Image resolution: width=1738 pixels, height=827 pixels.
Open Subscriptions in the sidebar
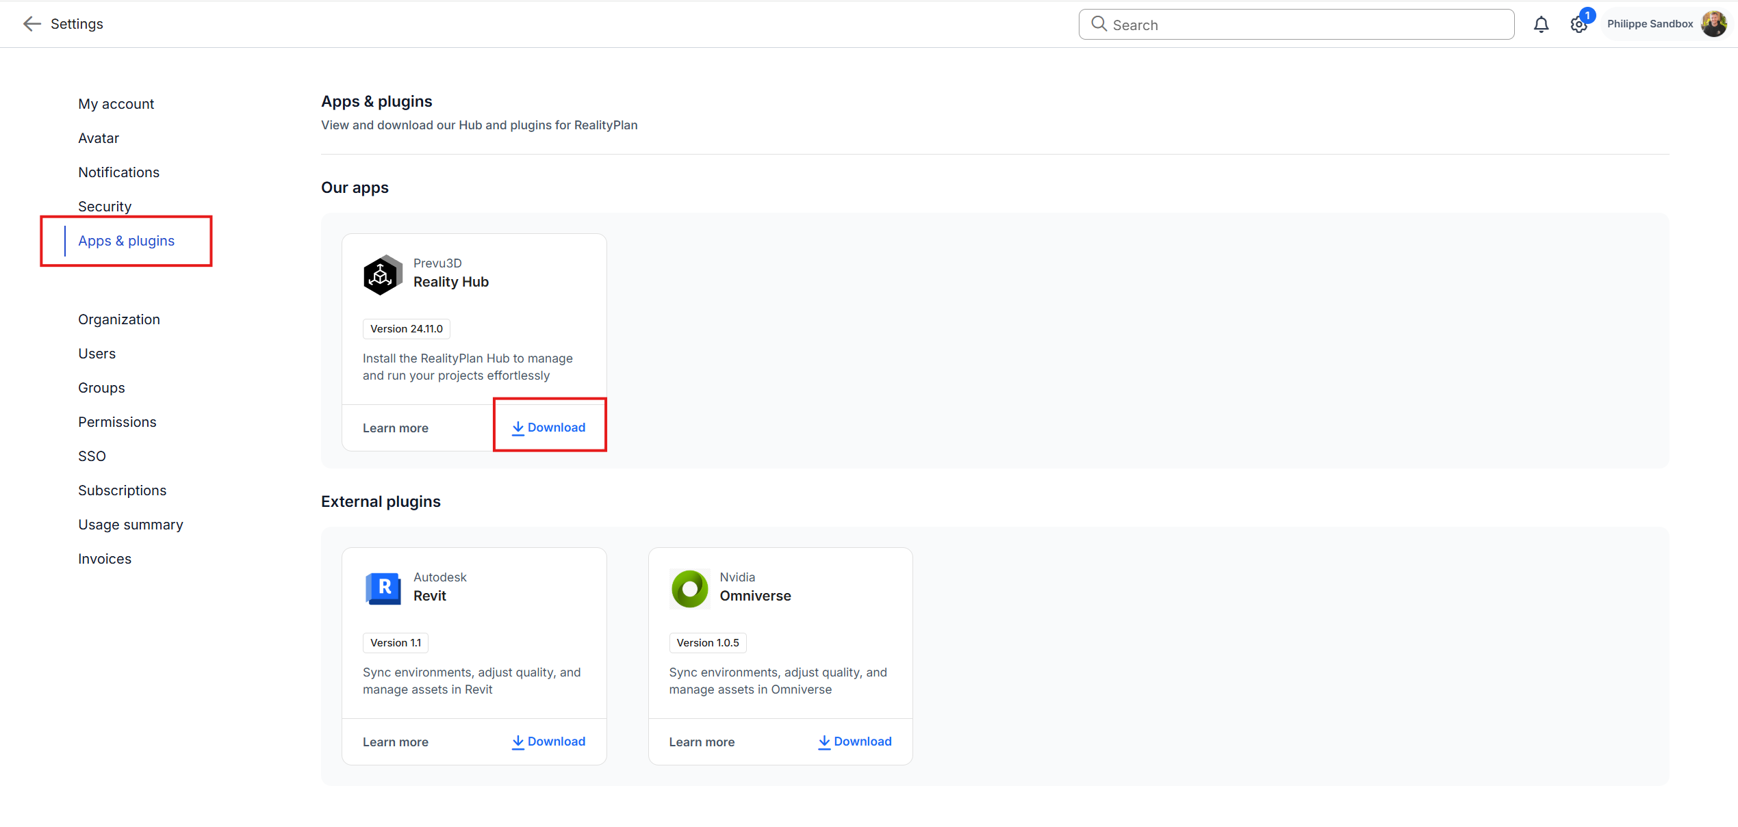point(123,490)
